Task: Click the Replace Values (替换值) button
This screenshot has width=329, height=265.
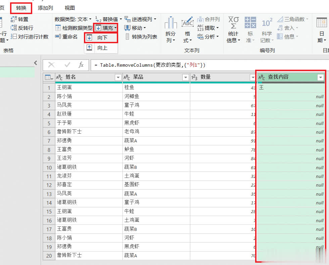Action: tap(108, 19)
